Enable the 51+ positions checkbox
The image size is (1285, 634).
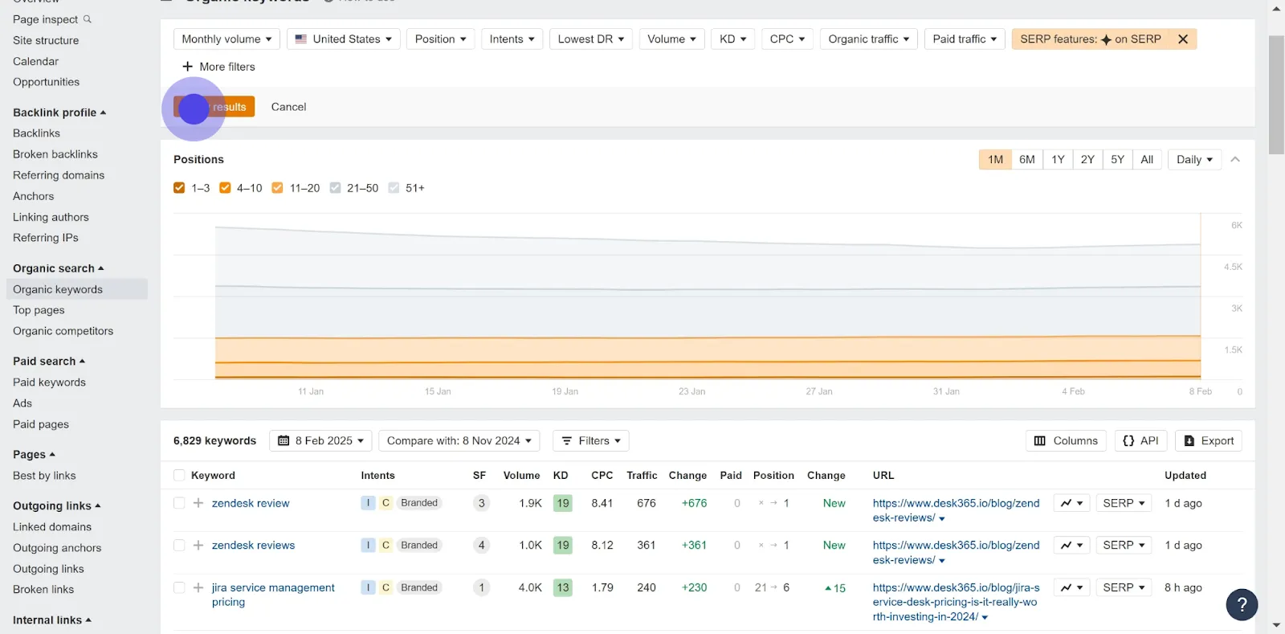[394, 188]
